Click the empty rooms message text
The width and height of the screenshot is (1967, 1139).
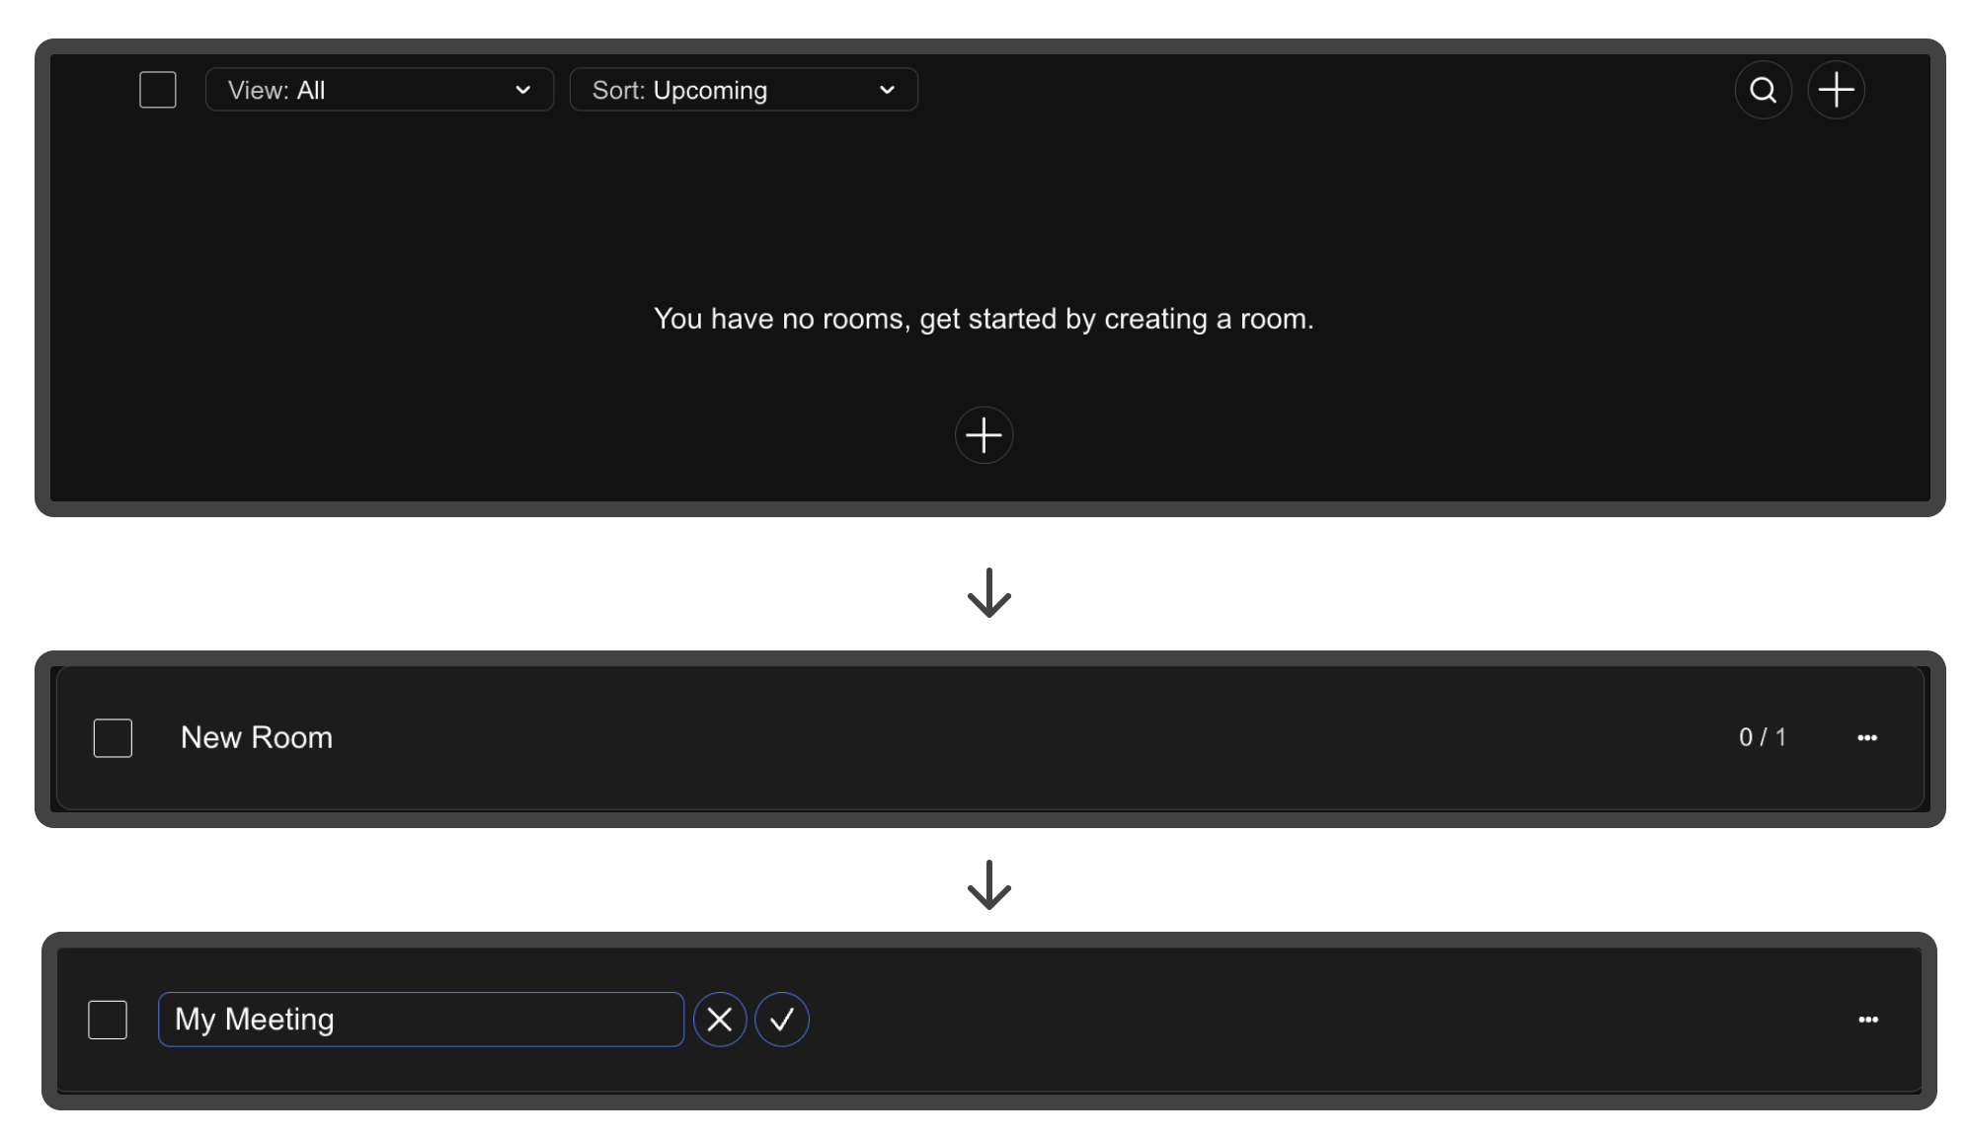pyautogui.click(x=983, y=319)
